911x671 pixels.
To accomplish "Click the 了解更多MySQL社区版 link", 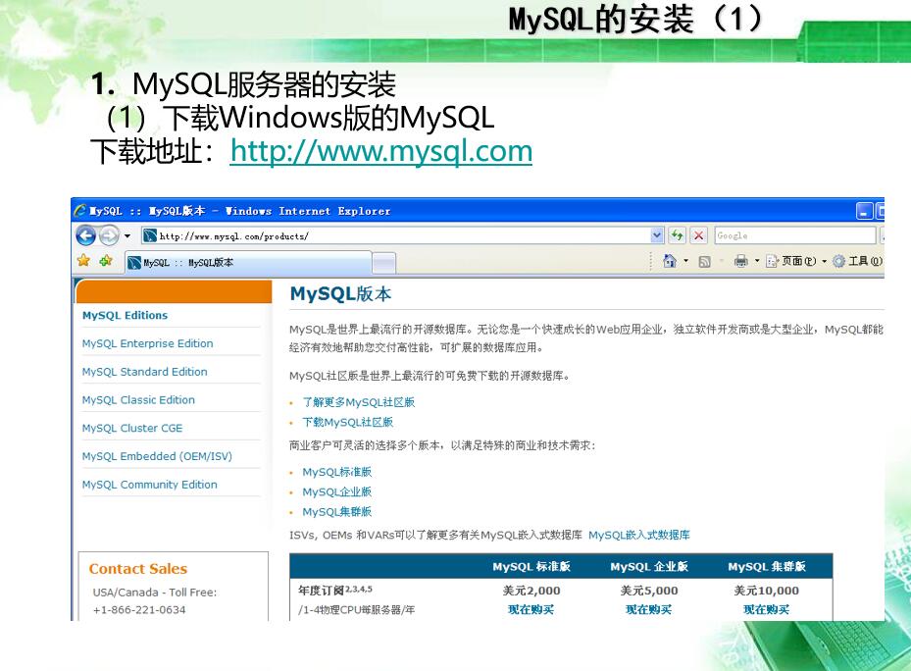I will pos(359,402).
